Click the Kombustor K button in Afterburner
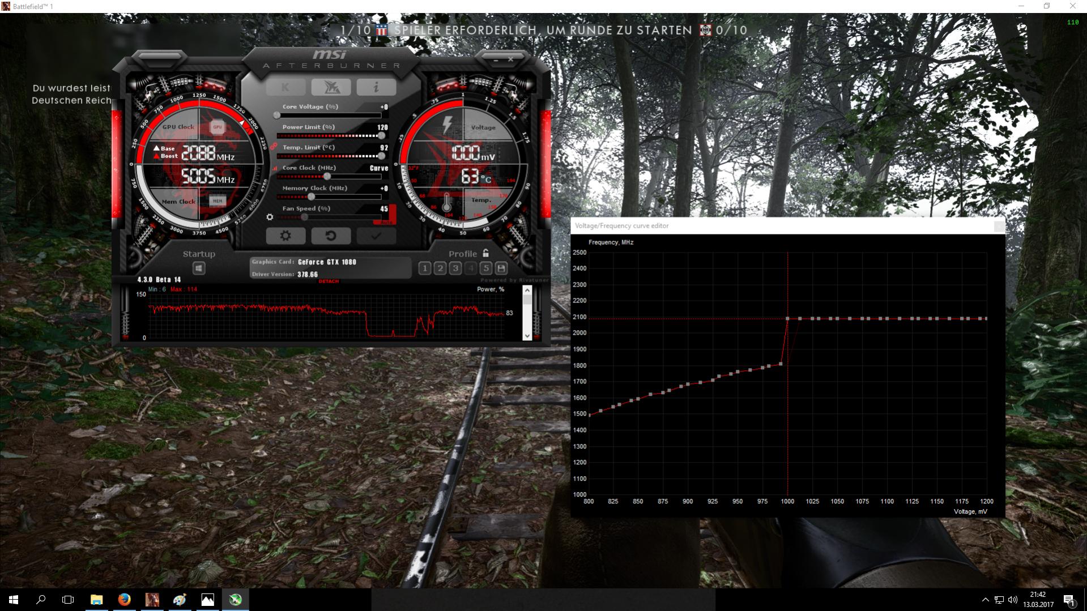 point(285,87)
